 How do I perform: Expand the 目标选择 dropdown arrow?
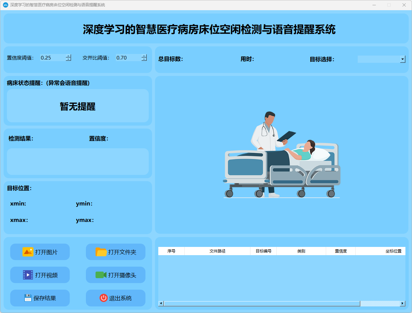point(403,59)
